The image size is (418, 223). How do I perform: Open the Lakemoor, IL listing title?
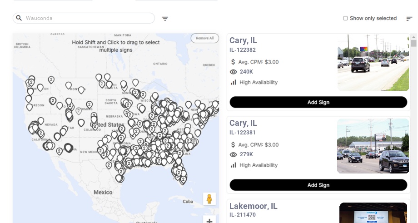253,206
